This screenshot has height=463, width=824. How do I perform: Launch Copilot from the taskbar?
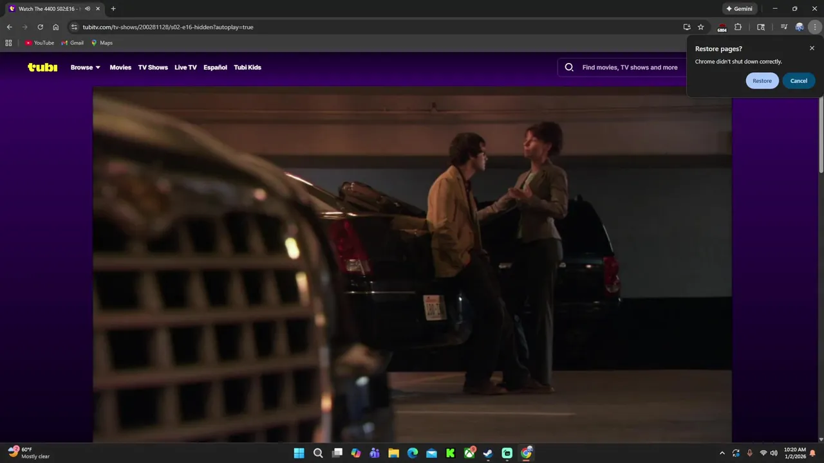point(356,453)
